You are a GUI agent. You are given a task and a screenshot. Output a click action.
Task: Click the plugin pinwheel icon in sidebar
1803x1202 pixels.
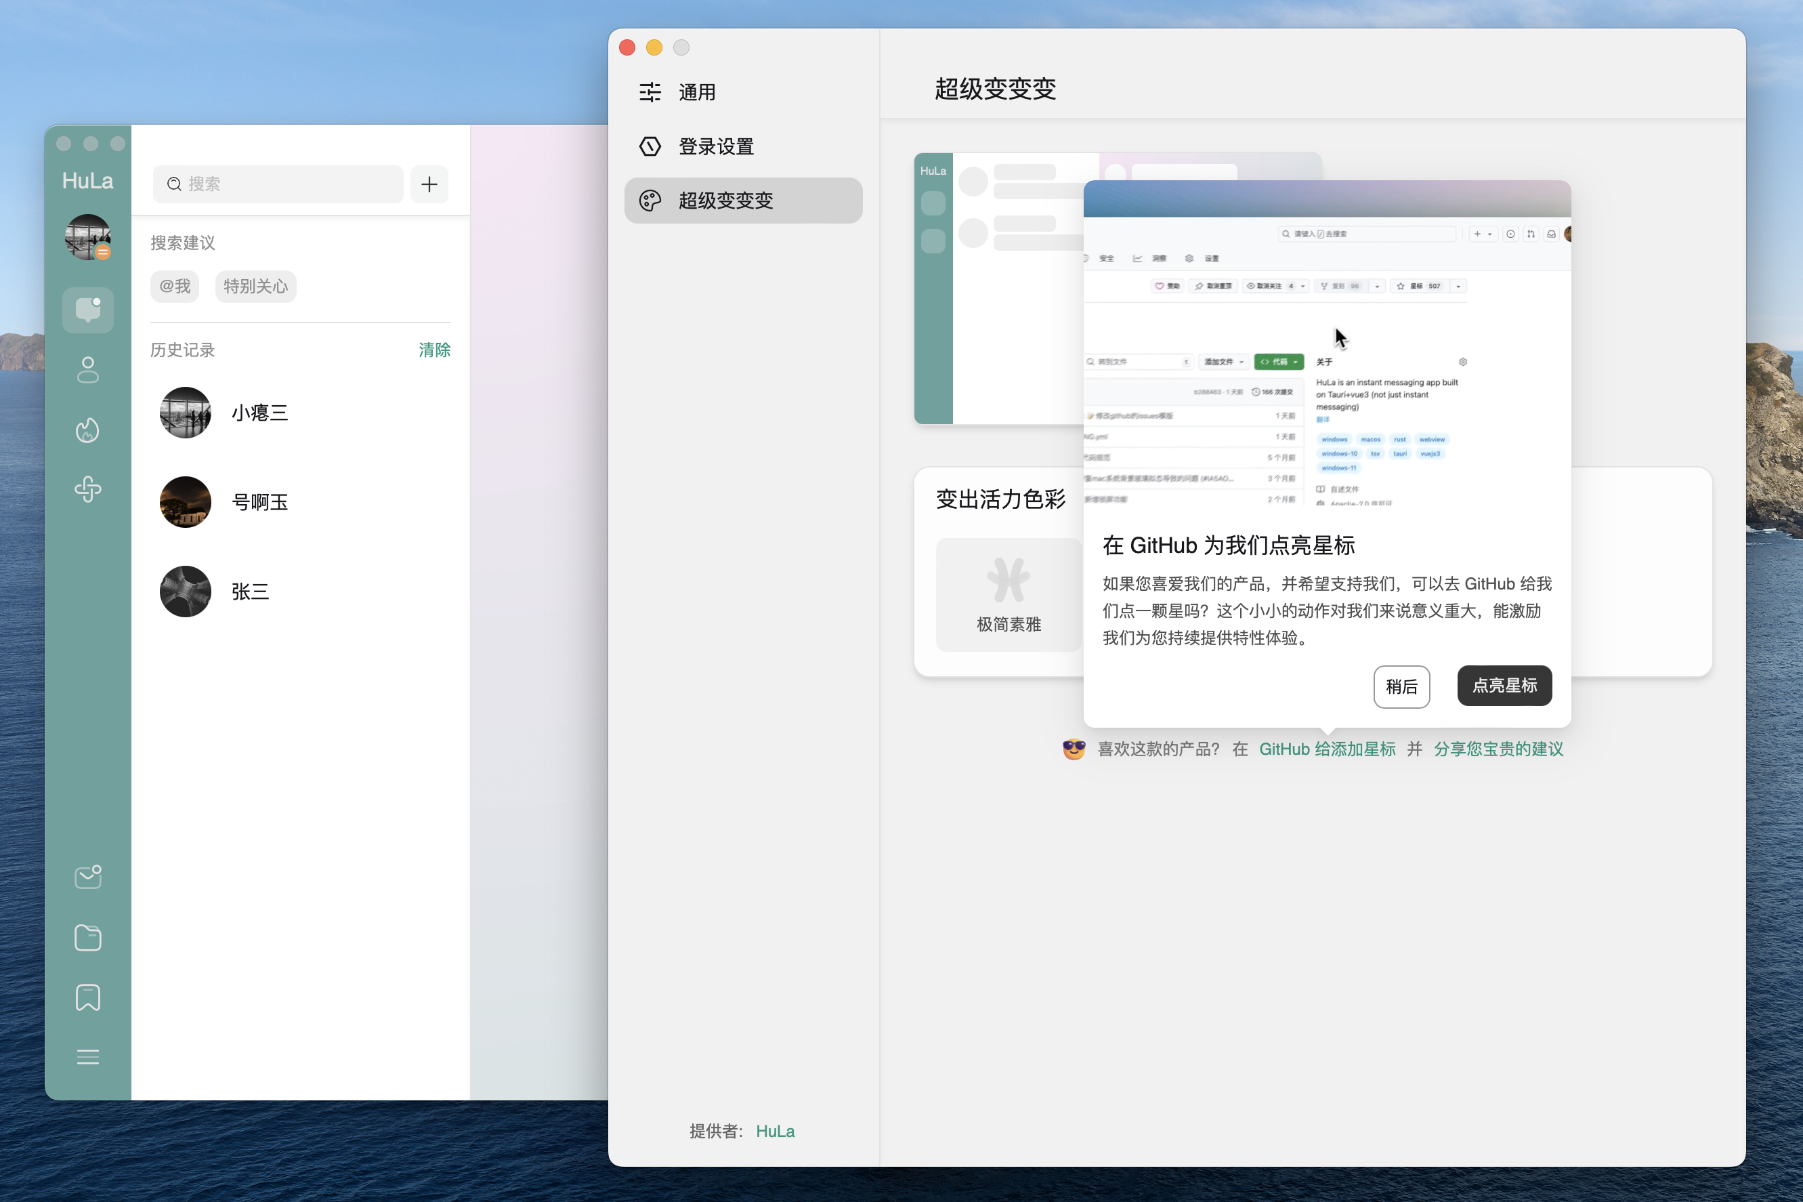[x=87, y=489]
